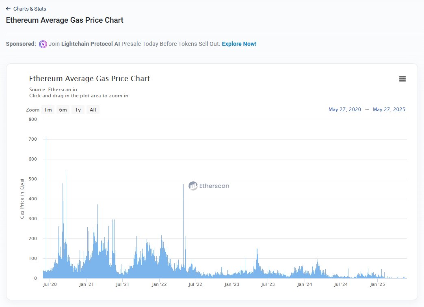Viewport: 424px width, 307px height.
Task: Zoom chart to 1y range
Action: point(78,110)
